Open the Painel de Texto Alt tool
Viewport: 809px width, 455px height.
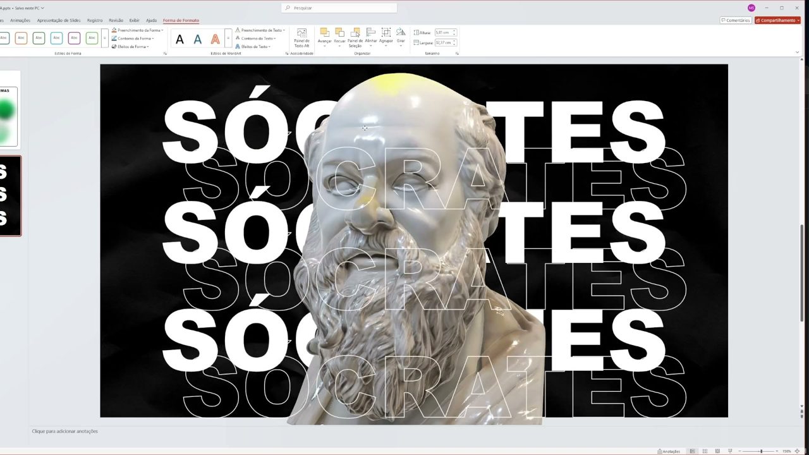click(x=301, y=38)
